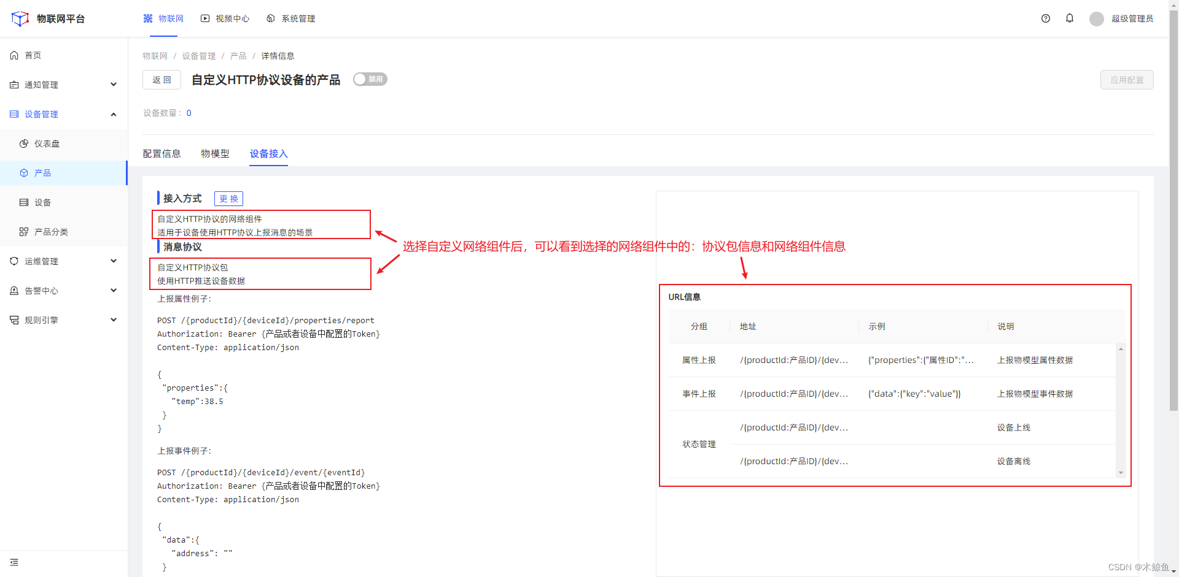Click URL table scroll-down arrow

1121,473
